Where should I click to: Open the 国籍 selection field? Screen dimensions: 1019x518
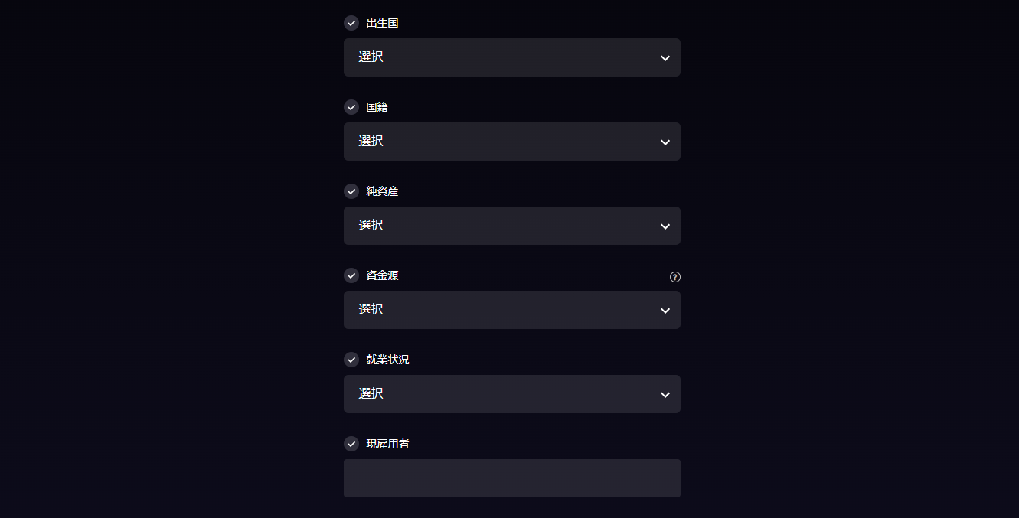point(512,142)
